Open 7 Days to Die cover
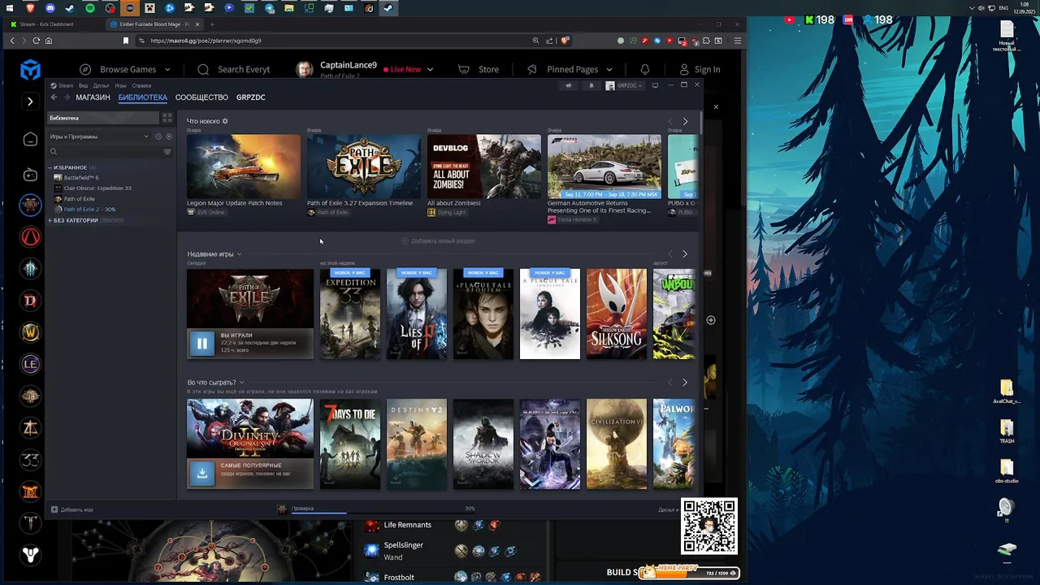The height and width of the screenshot is (585, 1040). pyautogui.click(x=350, y=444)
